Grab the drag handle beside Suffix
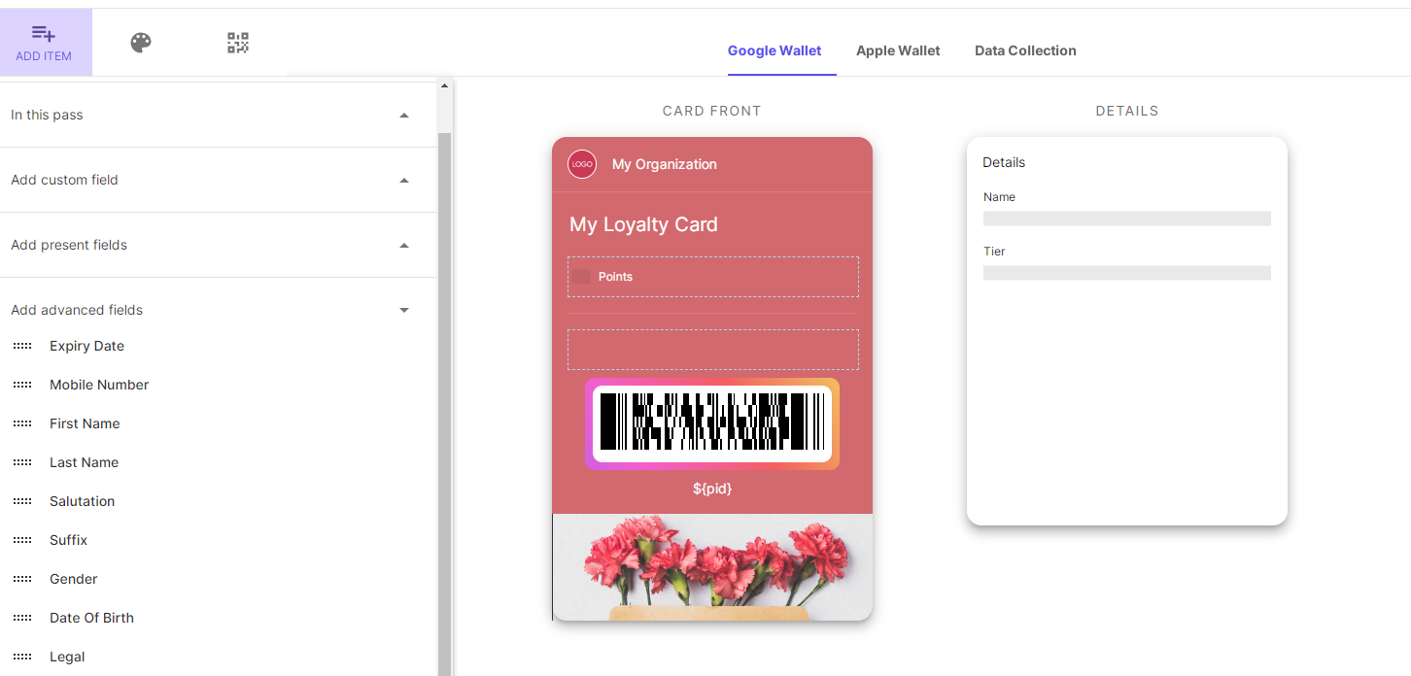This screenshot has width=1411, height=676. [22, 540]
